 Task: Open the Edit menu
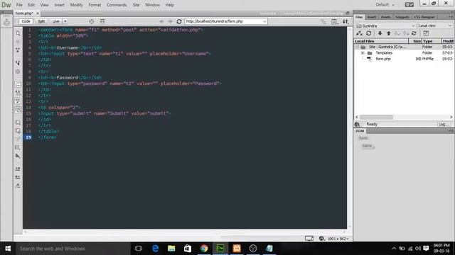pos(31,5)
